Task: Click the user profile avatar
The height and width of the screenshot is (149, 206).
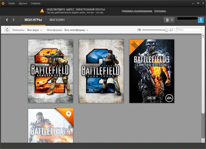Action: click(x=200, y=20)
